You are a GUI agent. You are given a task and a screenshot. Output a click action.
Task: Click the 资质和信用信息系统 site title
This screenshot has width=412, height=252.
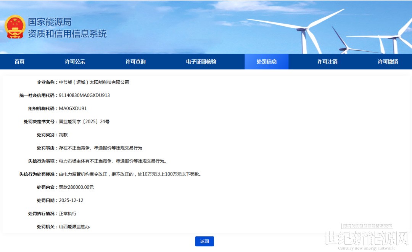click(x=67, y=33)
